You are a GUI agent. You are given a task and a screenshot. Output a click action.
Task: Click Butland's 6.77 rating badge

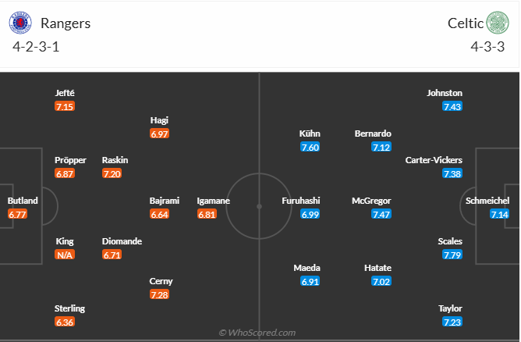click(x=17, y=214)
